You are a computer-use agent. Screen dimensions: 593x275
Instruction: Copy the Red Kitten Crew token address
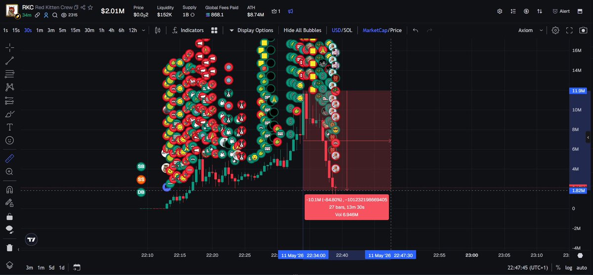[x=77, y=7]
